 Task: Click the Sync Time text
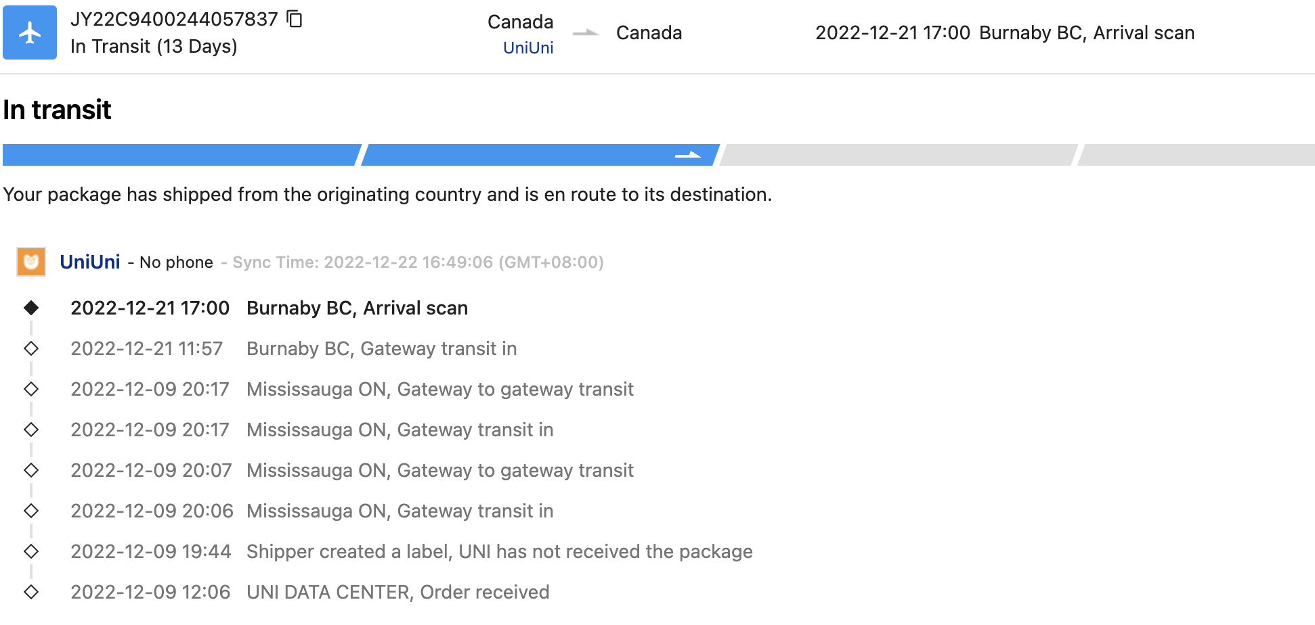point(418,262)
